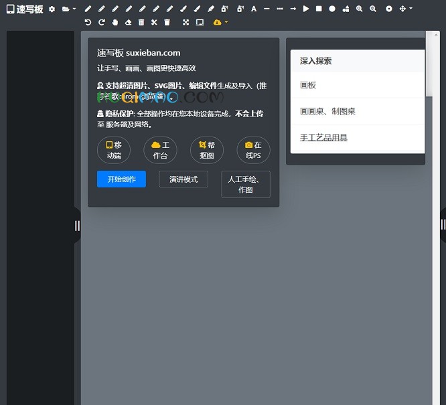This screenshot has width=446, height=405.
Task: Undo the last action
Action: click(x=88, y=22)
